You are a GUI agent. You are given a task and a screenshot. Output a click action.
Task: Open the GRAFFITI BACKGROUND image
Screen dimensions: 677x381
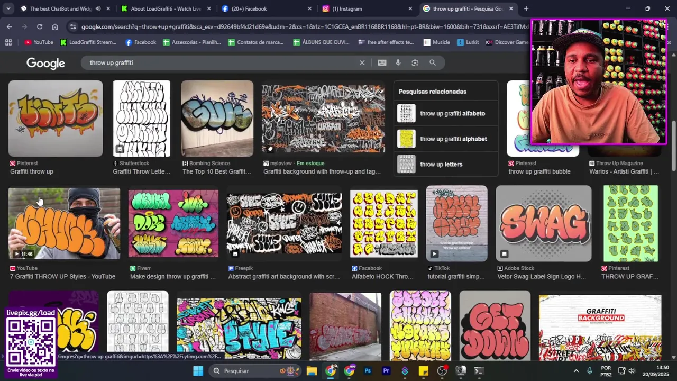tap(600, 327)
